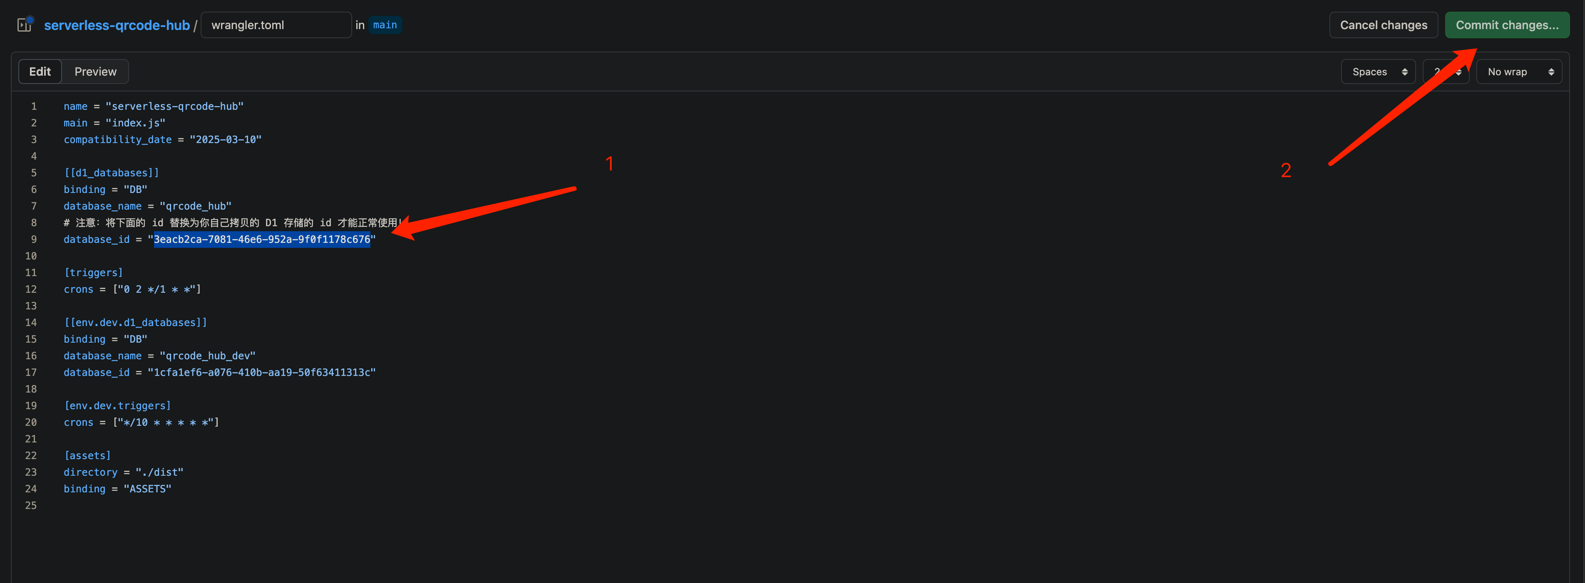This screenshot has height=583, width=1585.
Task: Click the directory = "./dist" line
Action: click(x=124, y=472)
